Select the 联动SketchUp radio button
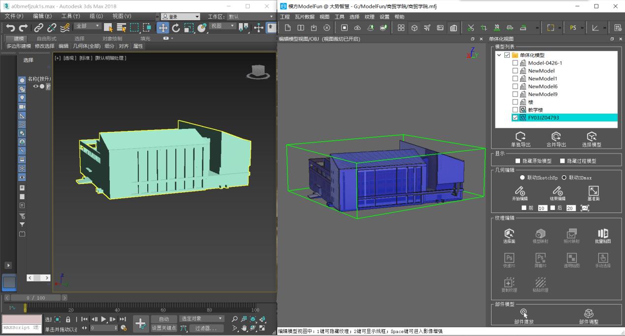 click(x=523, y=177)
